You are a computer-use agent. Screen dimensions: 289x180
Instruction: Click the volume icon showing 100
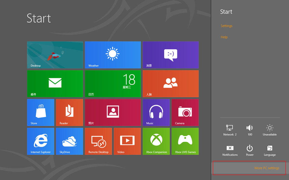click(250, 130)
